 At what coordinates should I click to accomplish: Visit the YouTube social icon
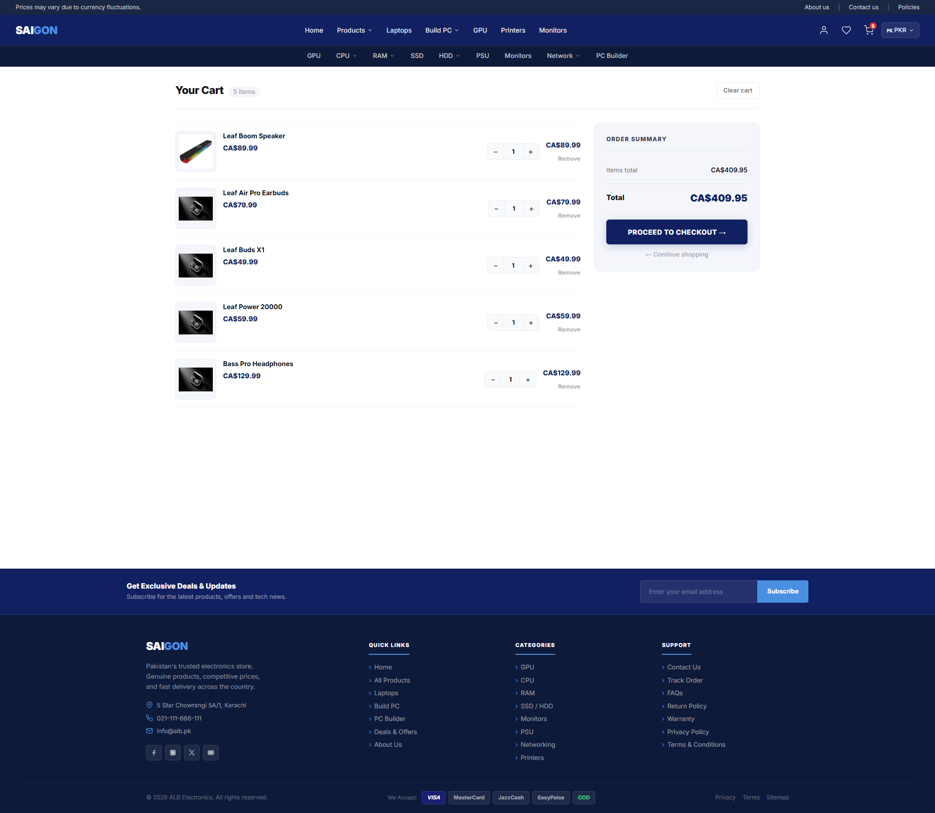211,753
